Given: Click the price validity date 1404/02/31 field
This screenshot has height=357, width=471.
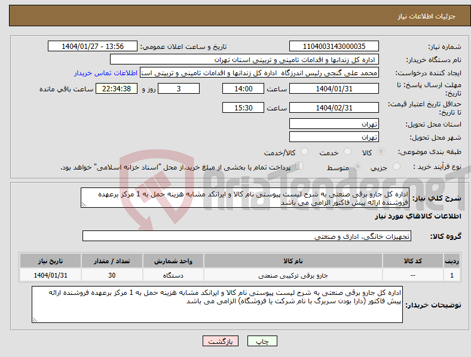Looking at the screenshot, I should tap(334, 107).
